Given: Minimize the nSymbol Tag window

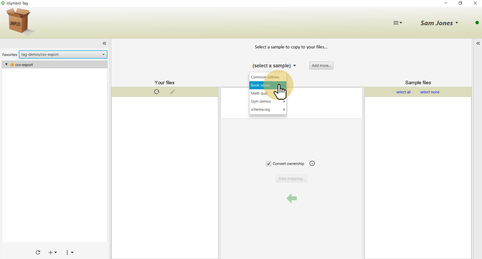Looking at the screenshot, I should coord(446,3).
